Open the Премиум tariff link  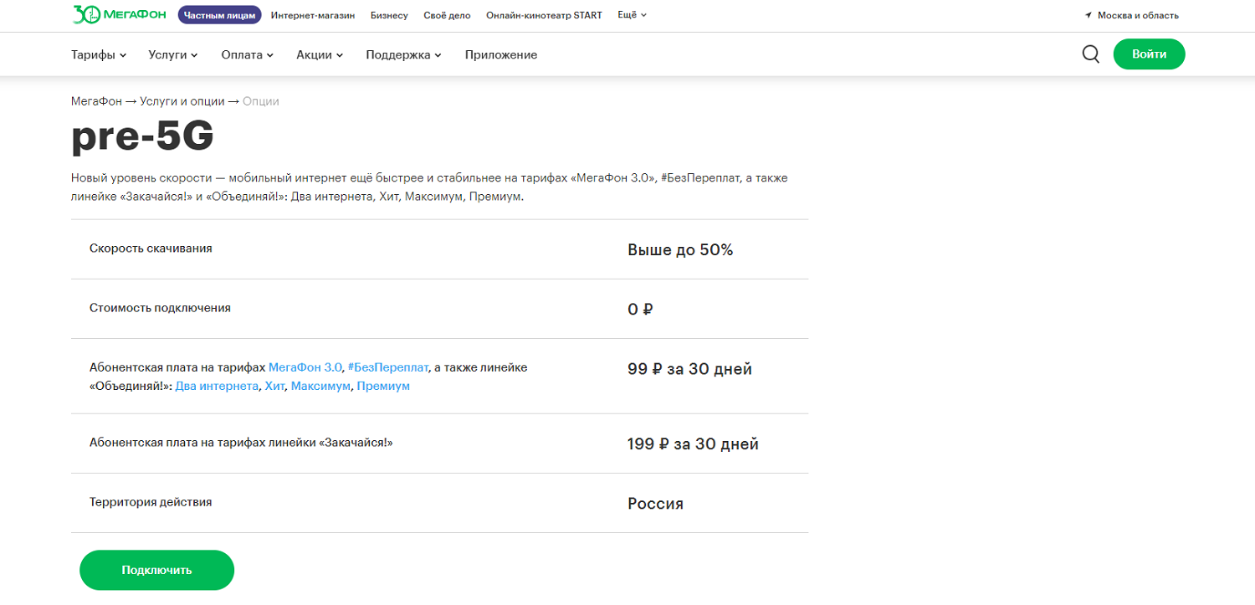(383, 387)
